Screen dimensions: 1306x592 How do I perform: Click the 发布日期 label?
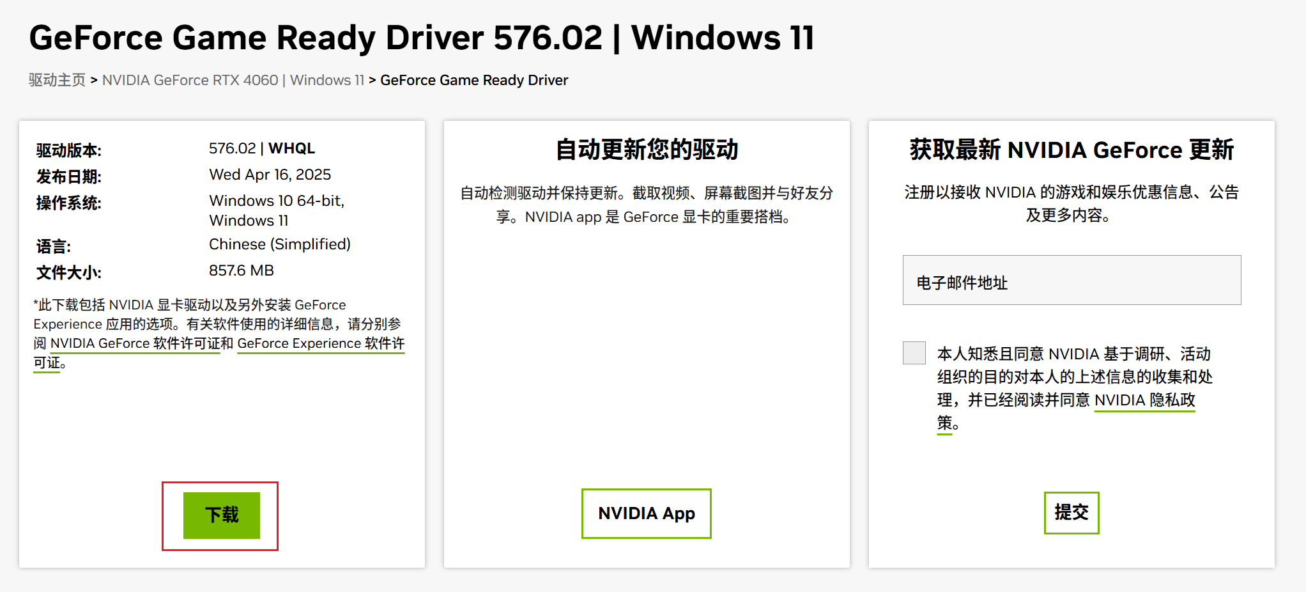click(69, 176)
